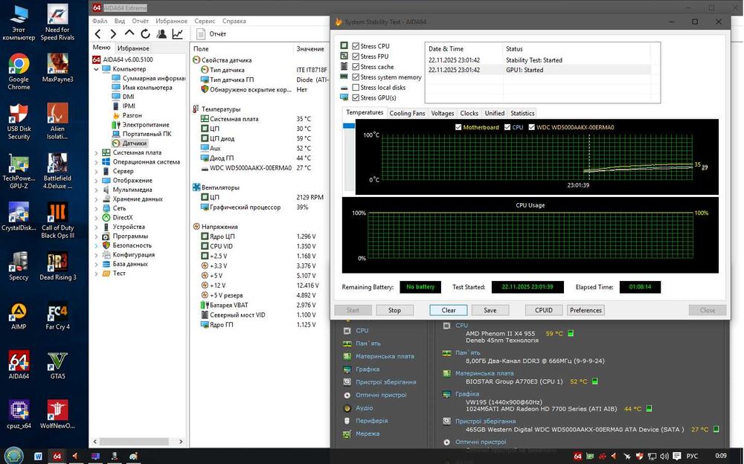The image size is (744, 464).
Task: Open Этот компьютер desktop icon
Action: (19, 23)
